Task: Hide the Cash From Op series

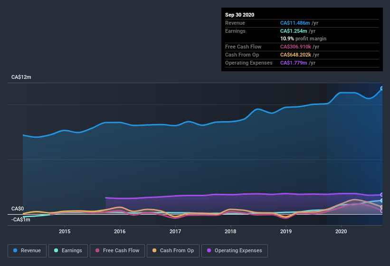Action: tap(173, 251)
